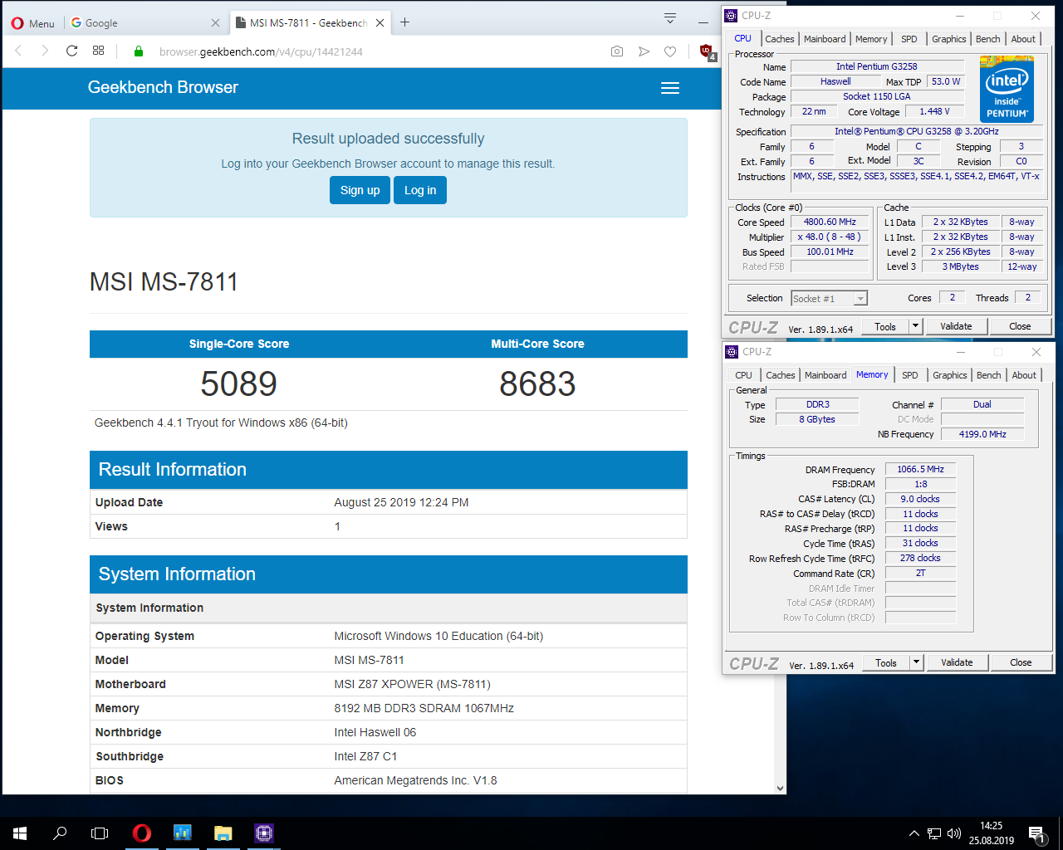Close the Google tab
The image size is (1063, 850).
pyautogui.click(x=215, y=23)
